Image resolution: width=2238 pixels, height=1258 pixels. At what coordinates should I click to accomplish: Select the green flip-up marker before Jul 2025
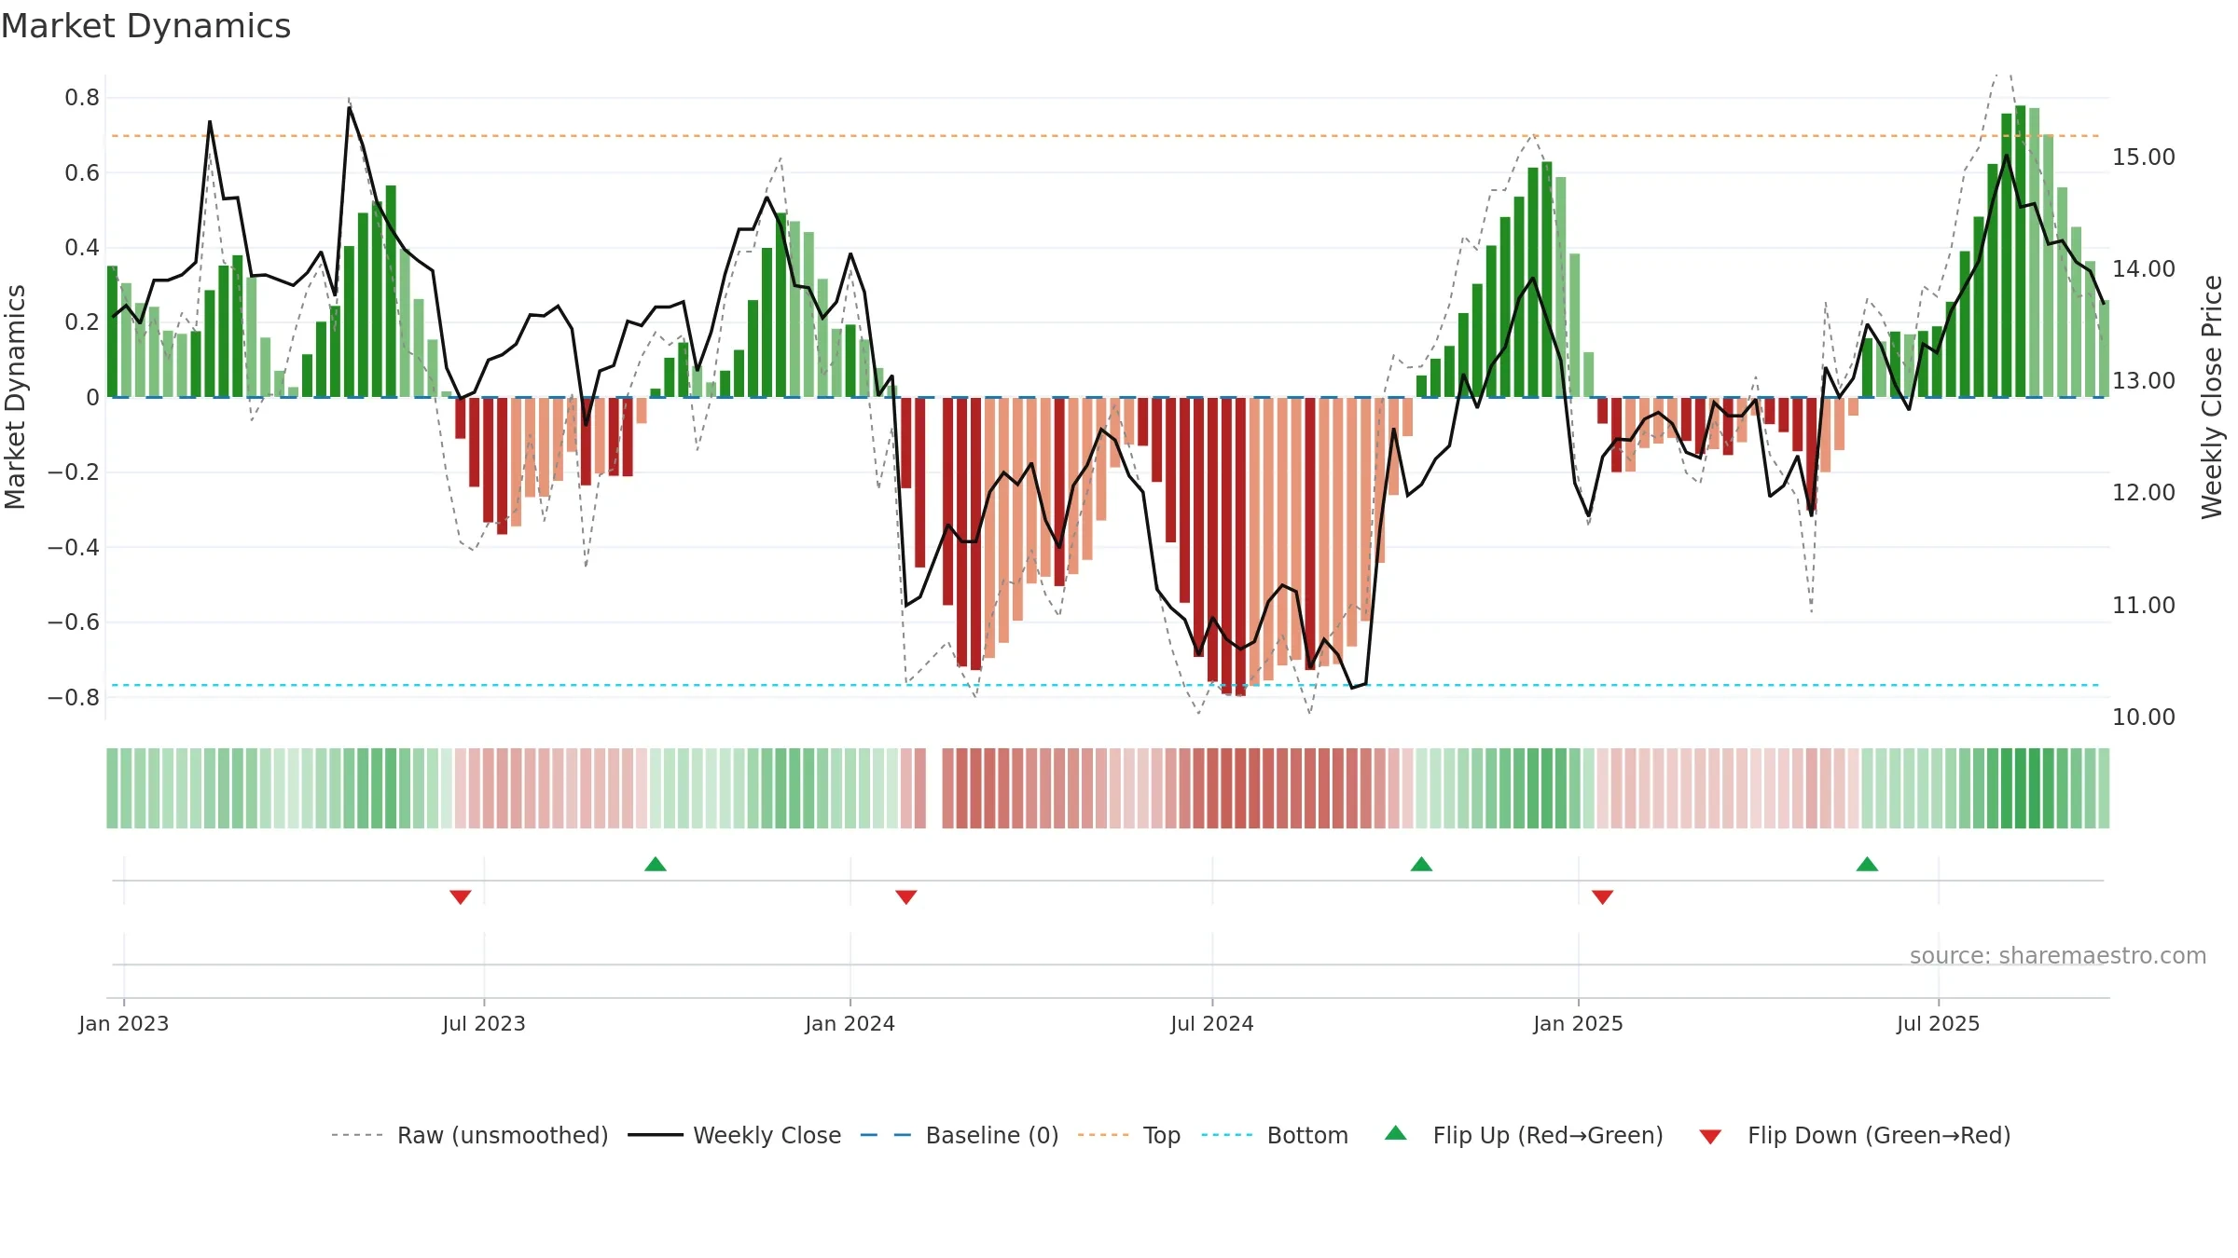(x=1867, y=864)
